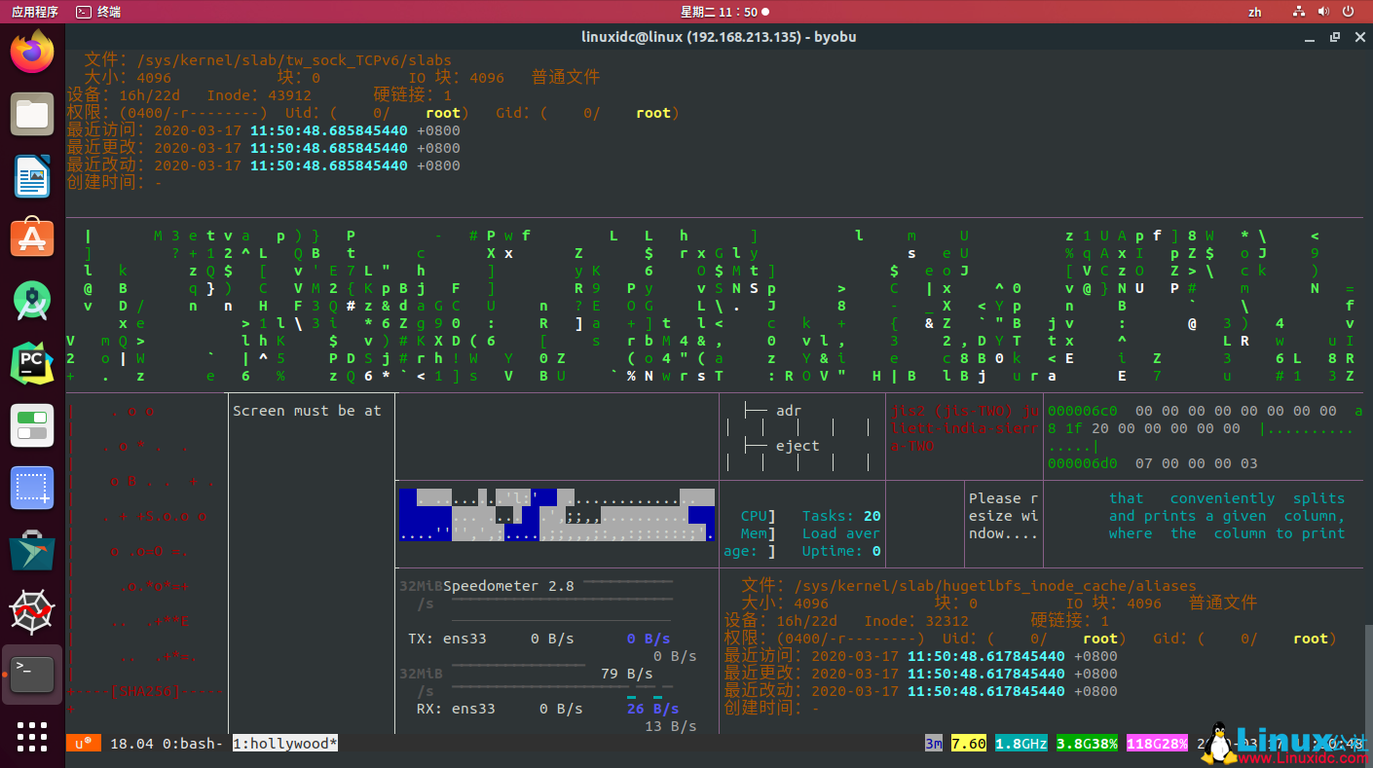1373x768 pixels.
Task: Open the Files manager in the dock
Action: coord(32,114)
